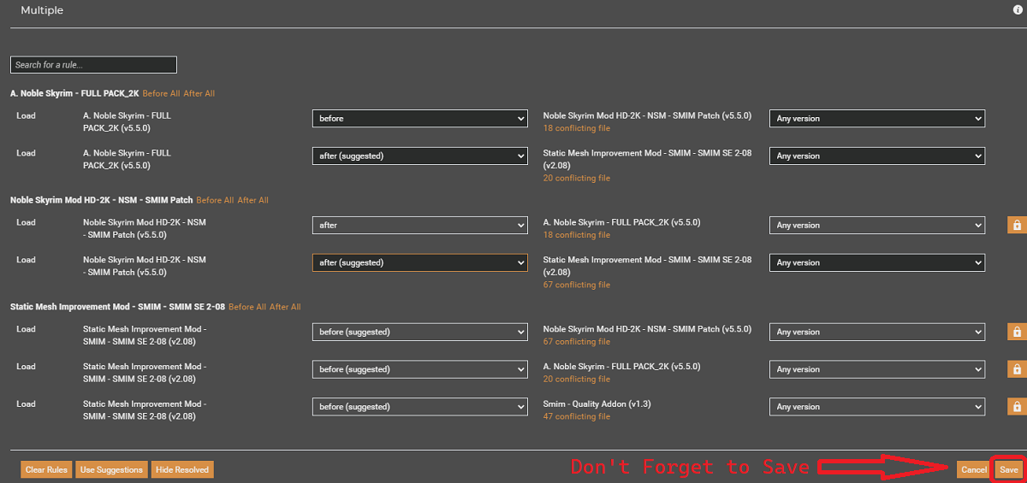Click After All for Static Mesh Improvement Mod
Image resolution: width=1027 pixels, height=483 pixels.
pos(286,307)
